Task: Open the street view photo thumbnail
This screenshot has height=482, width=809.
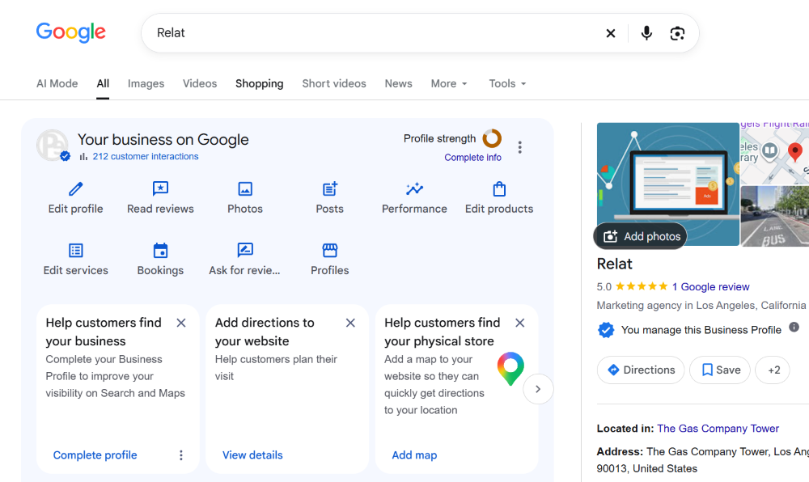Action: pyautogui.click(x=774, y=217)
